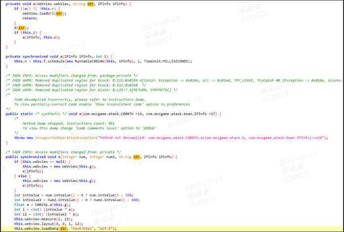Select 'com.mozgame.atask.bean.IPInfo r17' parameter
The height and width of the screenshot is (232, 344).
(x=181, y=114)
